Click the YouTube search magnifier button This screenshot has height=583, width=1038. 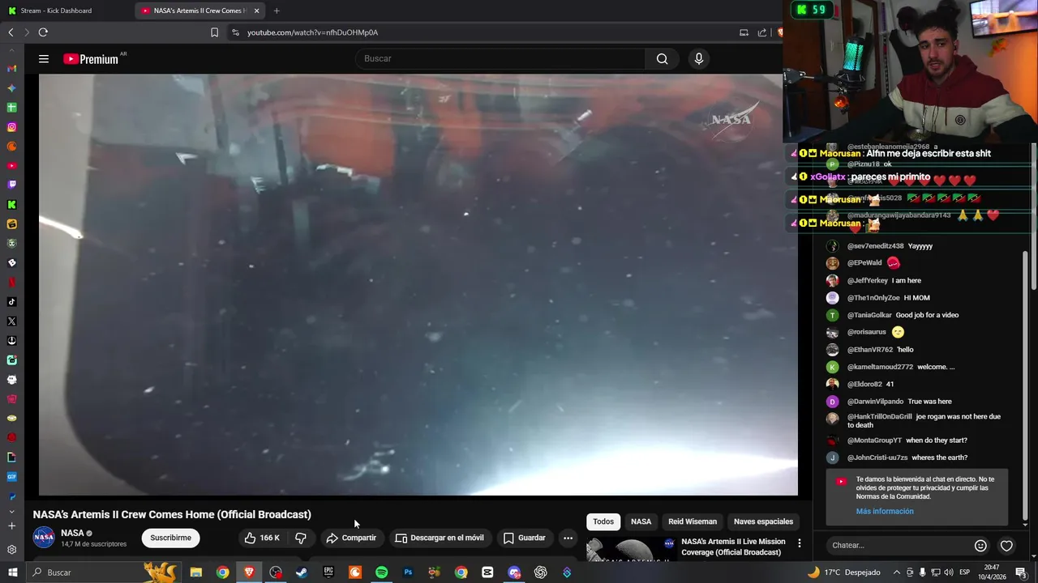tap(663, 59)
